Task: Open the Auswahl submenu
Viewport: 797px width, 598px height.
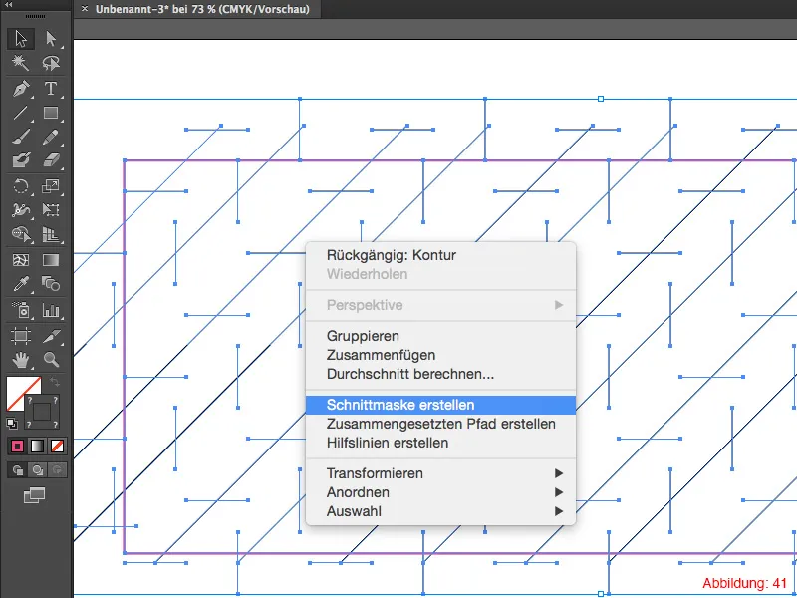Action: 440,511
